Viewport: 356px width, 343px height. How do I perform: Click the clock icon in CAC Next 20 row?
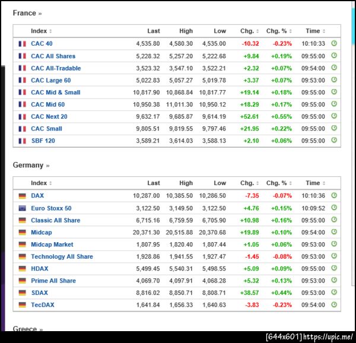click(x=333, y=116)
